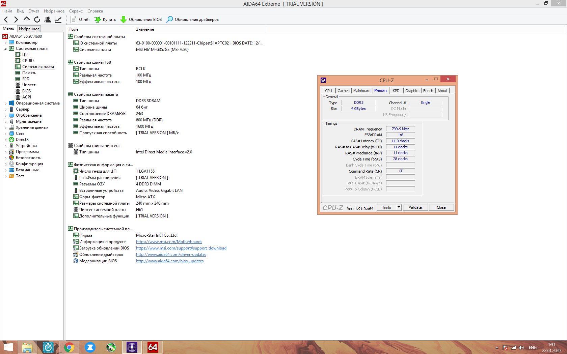Expand the Операционная система tree node

coord(5,104)
